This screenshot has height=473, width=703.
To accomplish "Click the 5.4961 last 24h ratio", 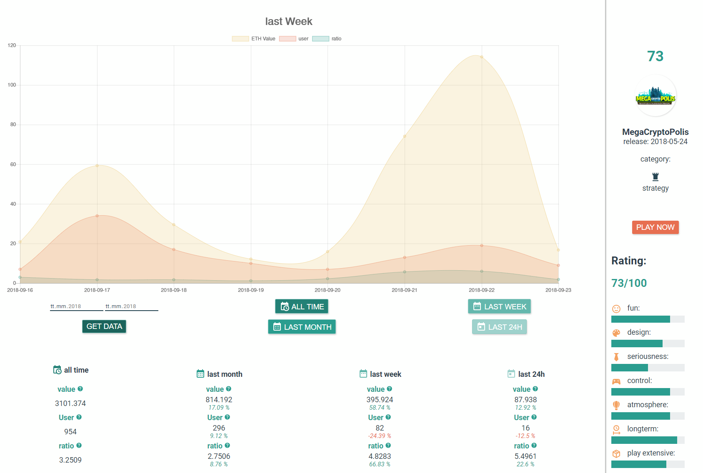I will (525, 456).
